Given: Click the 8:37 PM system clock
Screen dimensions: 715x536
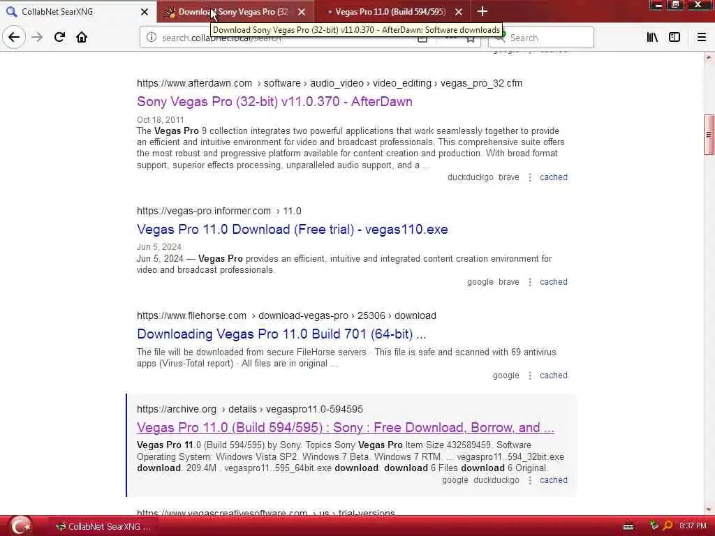Looking at the screenshot, I should click(x=693, y=526).
